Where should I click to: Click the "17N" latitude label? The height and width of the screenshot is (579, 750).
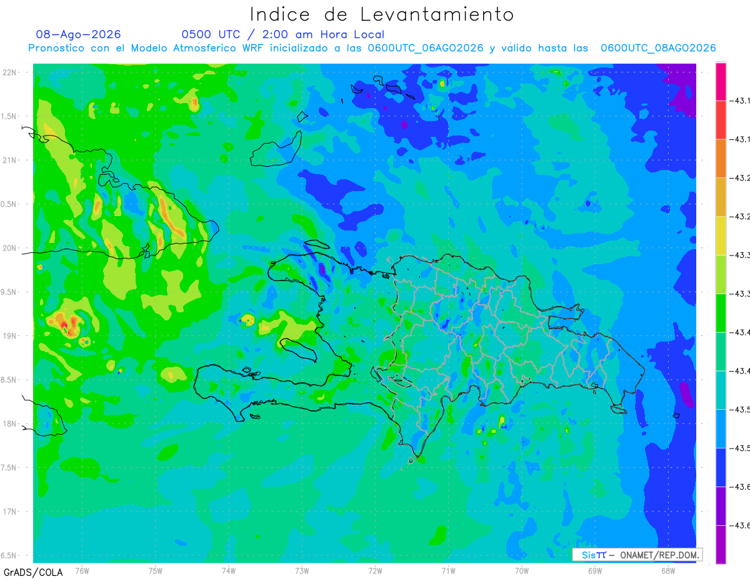tap(11, 512)
